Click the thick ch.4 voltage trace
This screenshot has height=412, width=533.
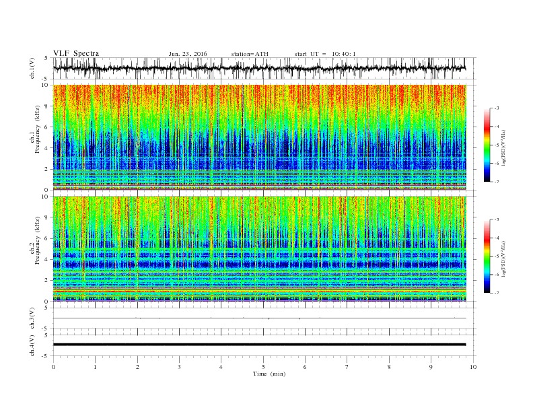[259, 345]
